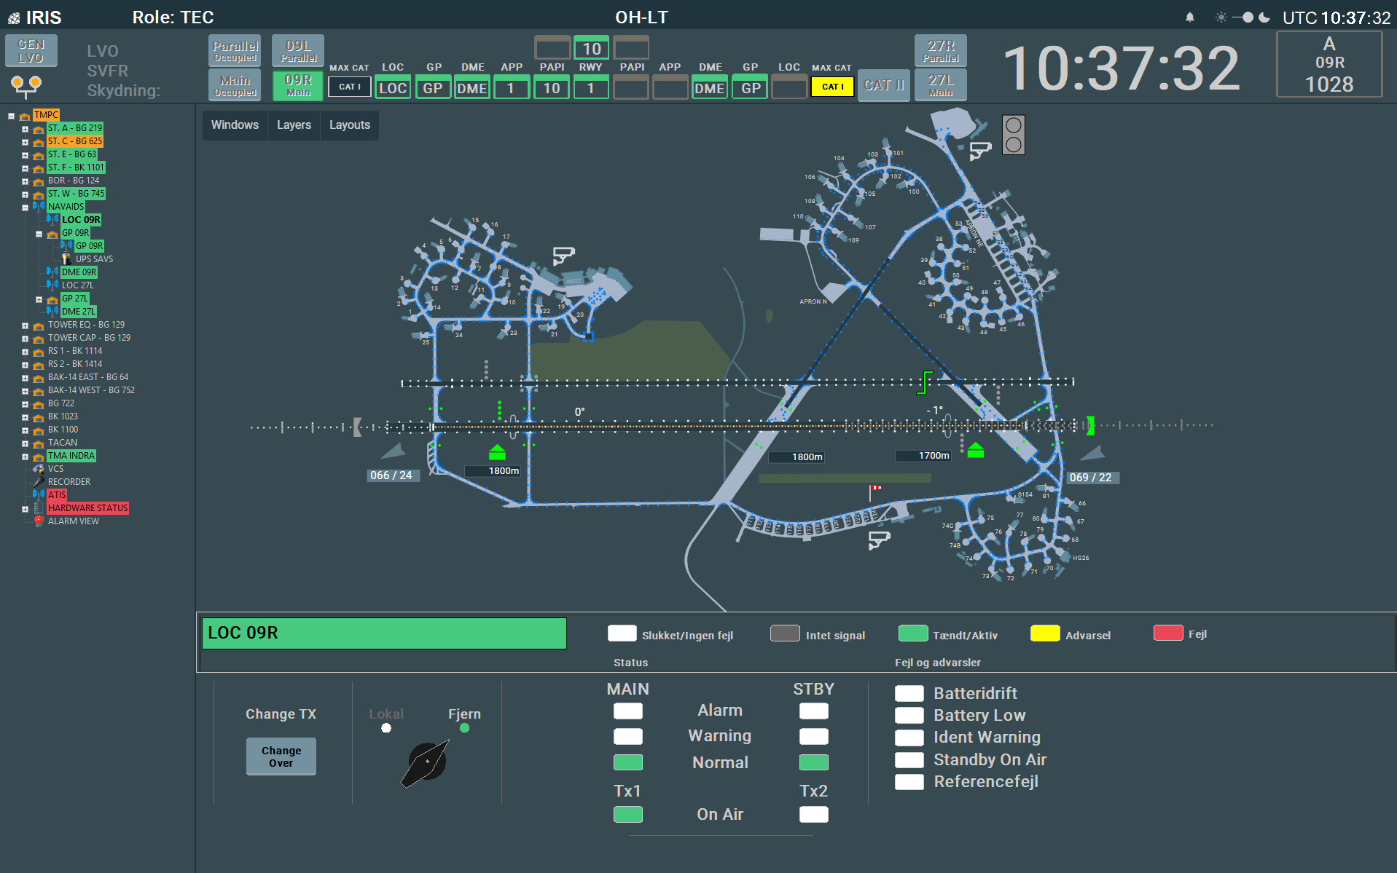Select the Lokal radio indicator
1397x873 pixels.
pyautogui.click(x=386, y=728)
